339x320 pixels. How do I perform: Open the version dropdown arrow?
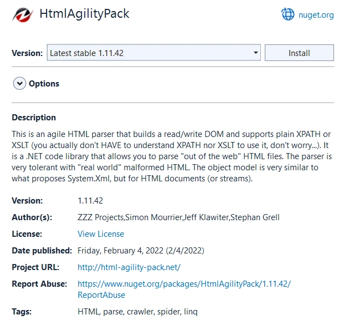256,53
